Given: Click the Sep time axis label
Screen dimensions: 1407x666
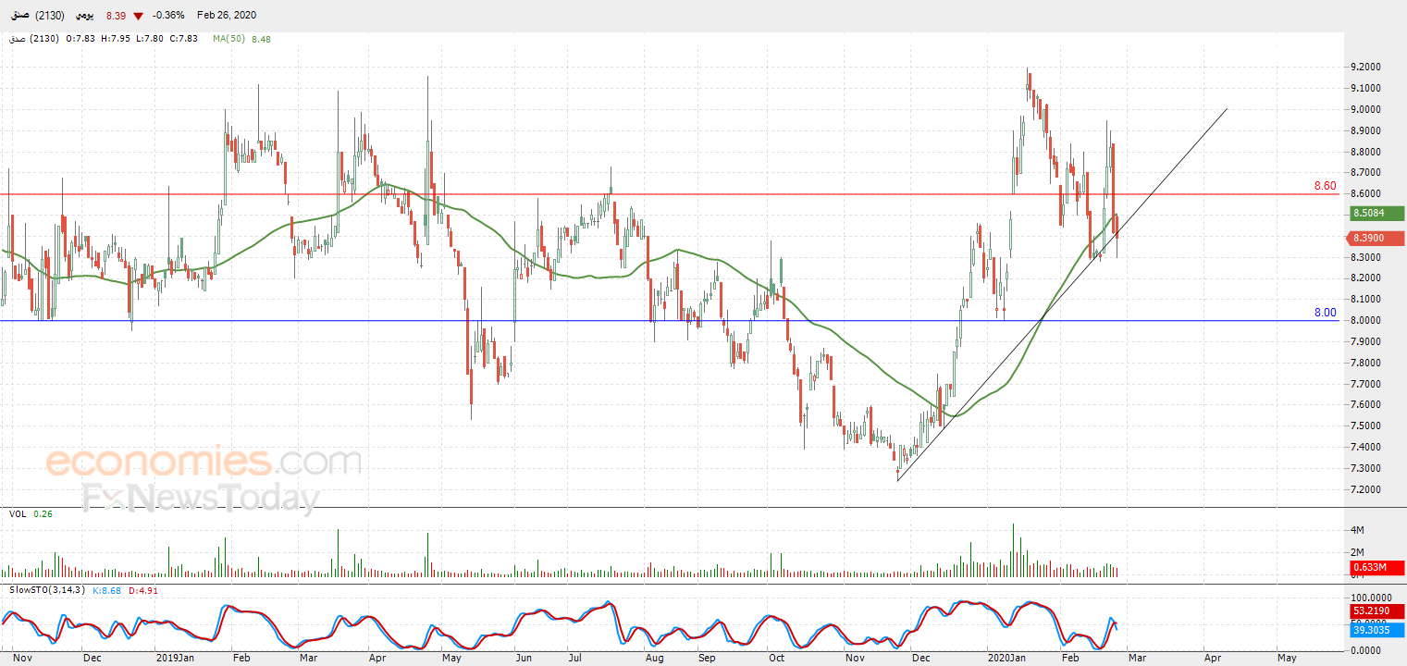Looking at the screenshot, I should point(707,658).
